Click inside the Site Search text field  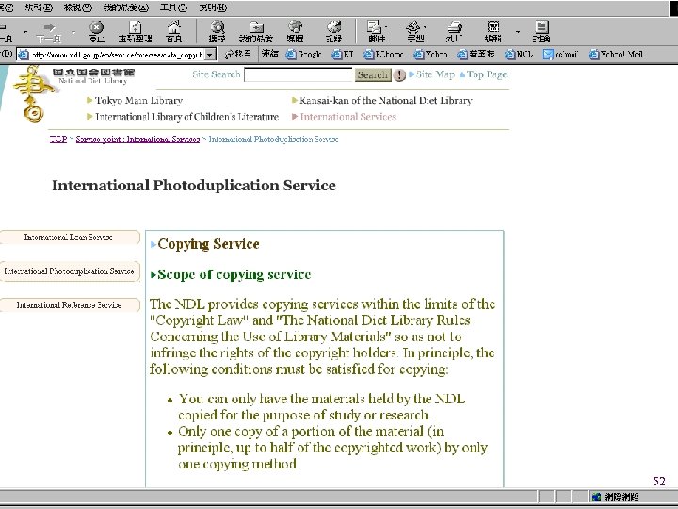(x=299, y=74)
